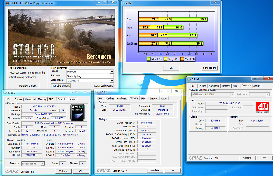273x176 pixels.
Task: Click the ATI Radeon graphics logo
Action: pyautogui.click(x=263, y=107)
